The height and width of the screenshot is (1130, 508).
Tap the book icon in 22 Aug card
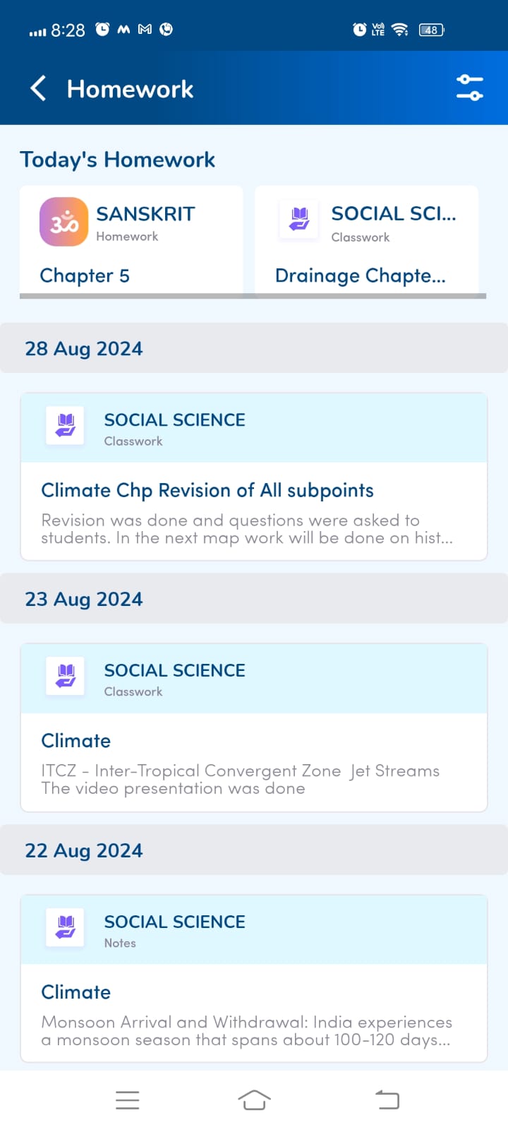pos(65,927)
